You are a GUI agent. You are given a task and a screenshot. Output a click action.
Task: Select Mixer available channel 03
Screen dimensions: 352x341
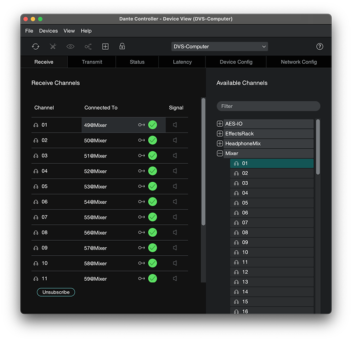point(271,183)
